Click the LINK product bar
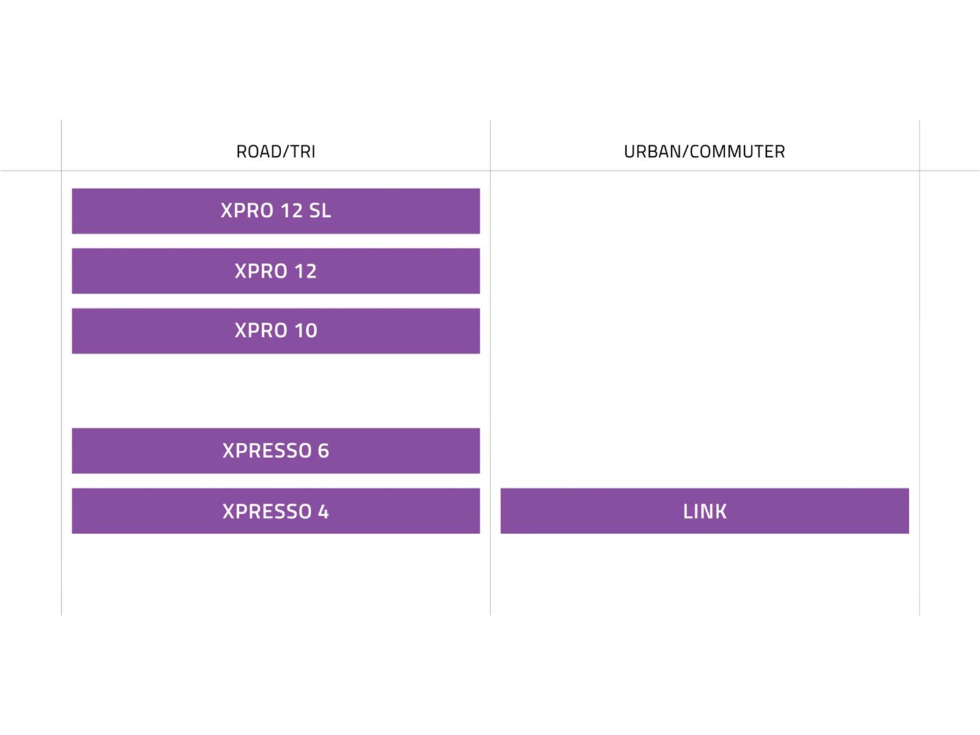The image size is (980, 735). [x=704, y=511]
